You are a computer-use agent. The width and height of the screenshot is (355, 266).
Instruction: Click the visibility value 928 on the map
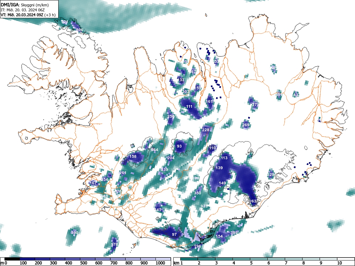pyautogui.click(x=204, y=206)
